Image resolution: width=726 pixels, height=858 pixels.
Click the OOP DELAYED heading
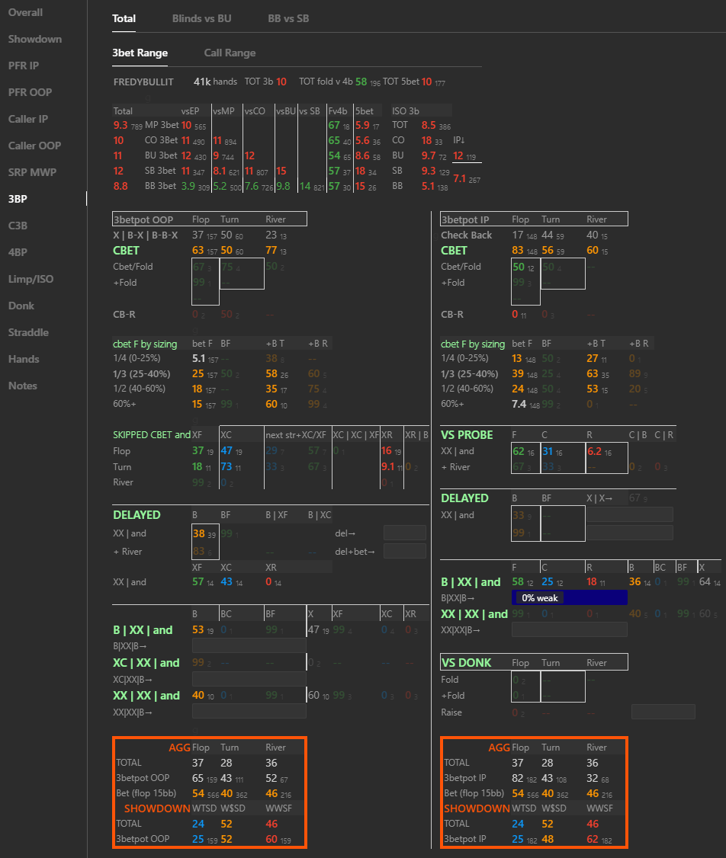pyautogui.click(x=137, y=515)
